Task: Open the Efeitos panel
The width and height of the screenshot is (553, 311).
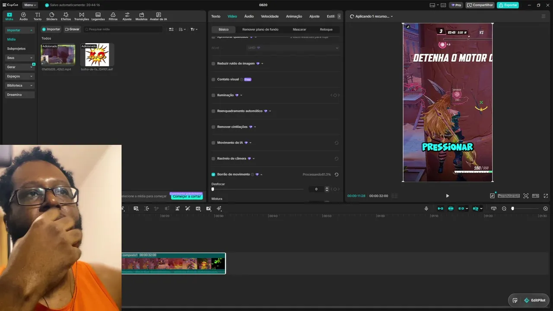Action: click(x=66, y=16)
